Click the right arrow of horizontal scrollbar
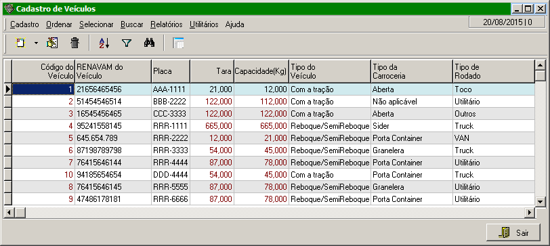 coord(530,212)
